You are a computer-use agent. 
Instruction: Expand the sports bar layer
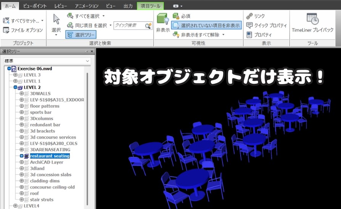pyautogui.click(x=21, y=112)
